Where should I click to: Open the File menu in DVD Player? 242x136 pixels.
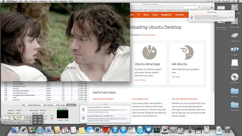pos(21,1)
